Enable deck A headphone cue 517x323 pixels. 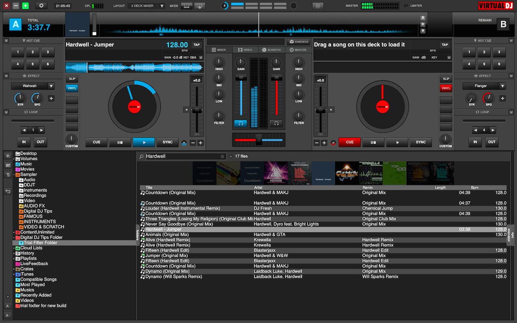pyautogui.click(x=240, y=124)
